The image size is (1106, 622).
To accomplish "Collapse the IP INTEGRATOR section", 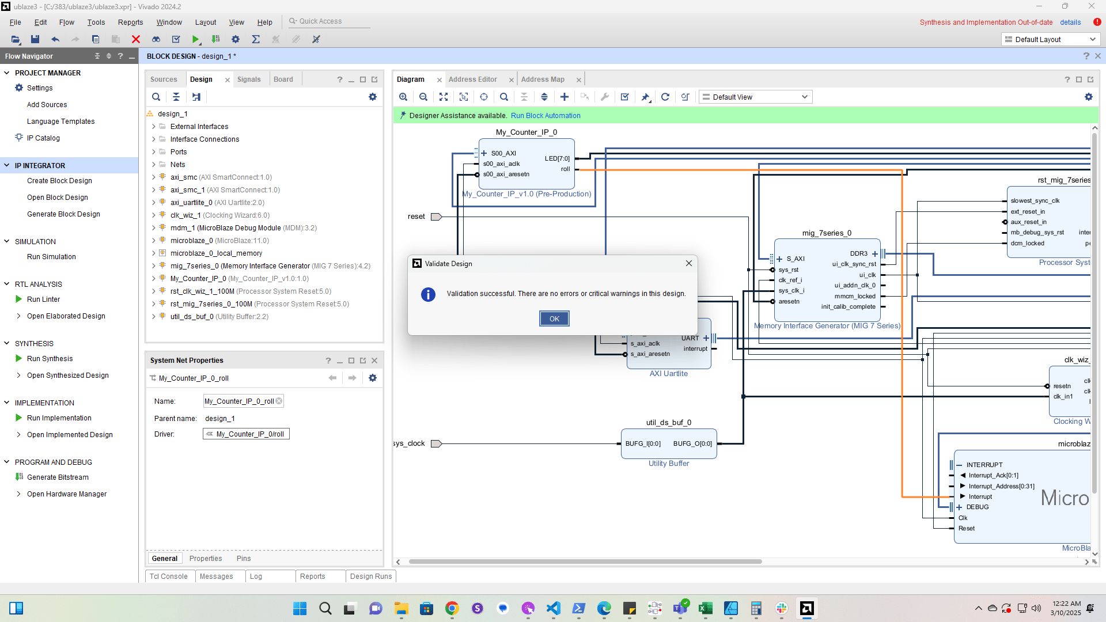I will coord(7,165).
